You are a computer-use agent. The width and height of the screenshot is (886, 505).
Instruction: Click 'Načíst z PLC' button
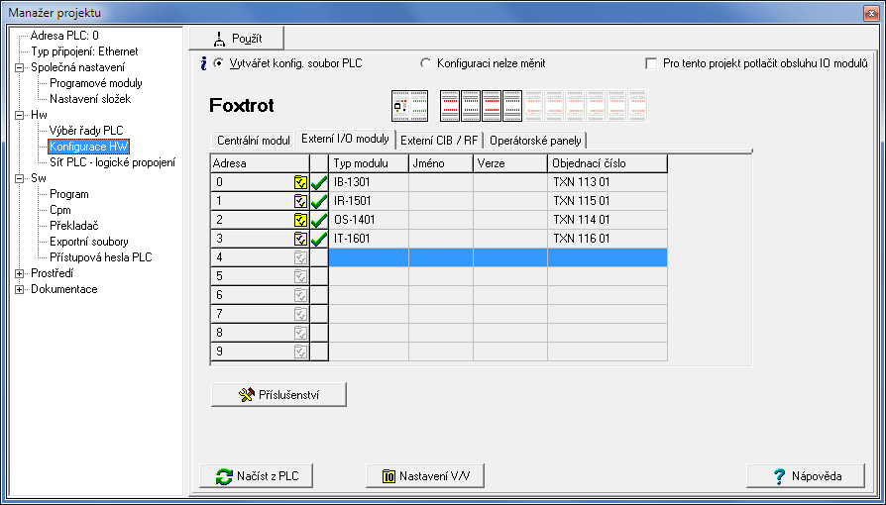coord(256,476)
